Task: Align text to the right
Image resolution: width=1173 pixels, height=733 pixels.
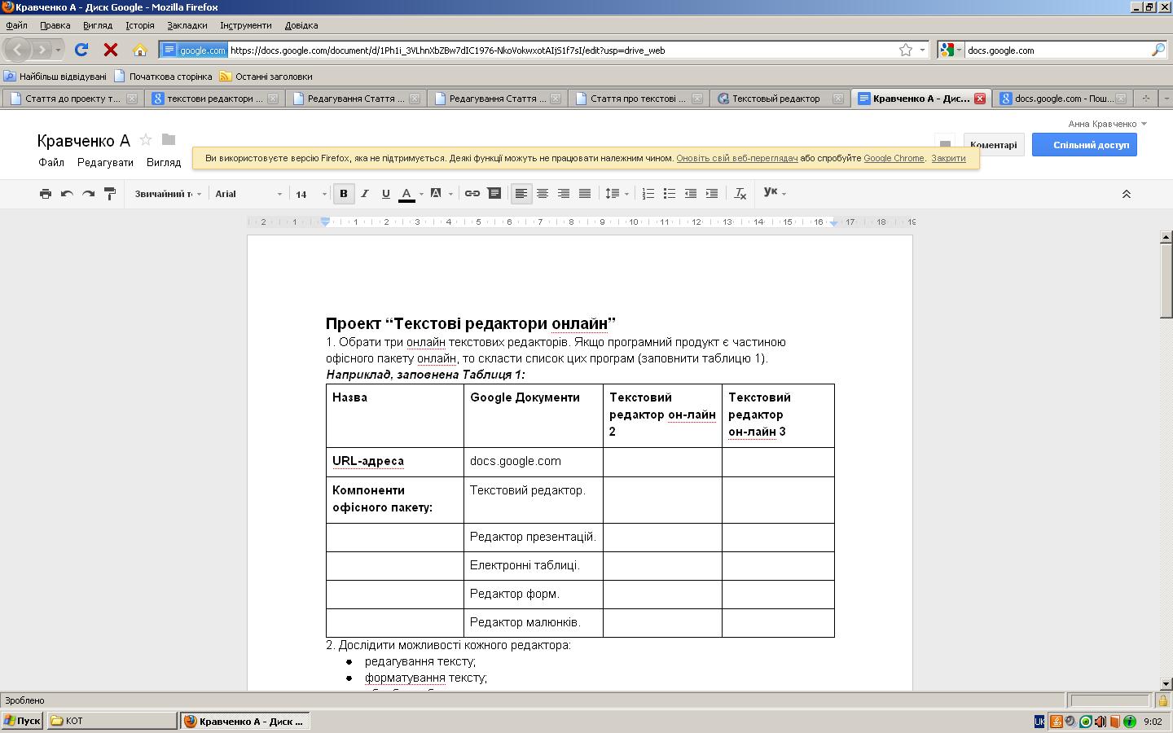Action: pyautogui.click(x=564, y=194)
